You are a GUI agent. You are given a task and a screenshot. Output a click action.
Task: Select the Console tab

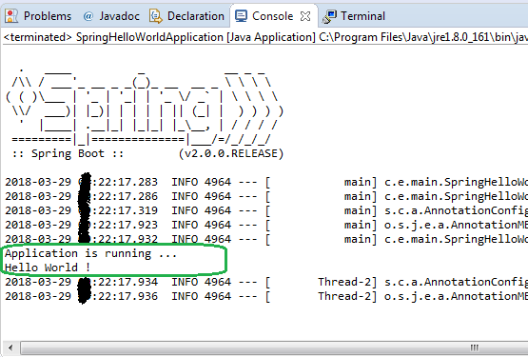tap(273, 16)
